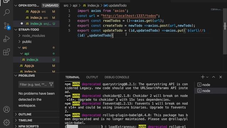Click 'readTodos' on line 3

click(x=112, y=21)
